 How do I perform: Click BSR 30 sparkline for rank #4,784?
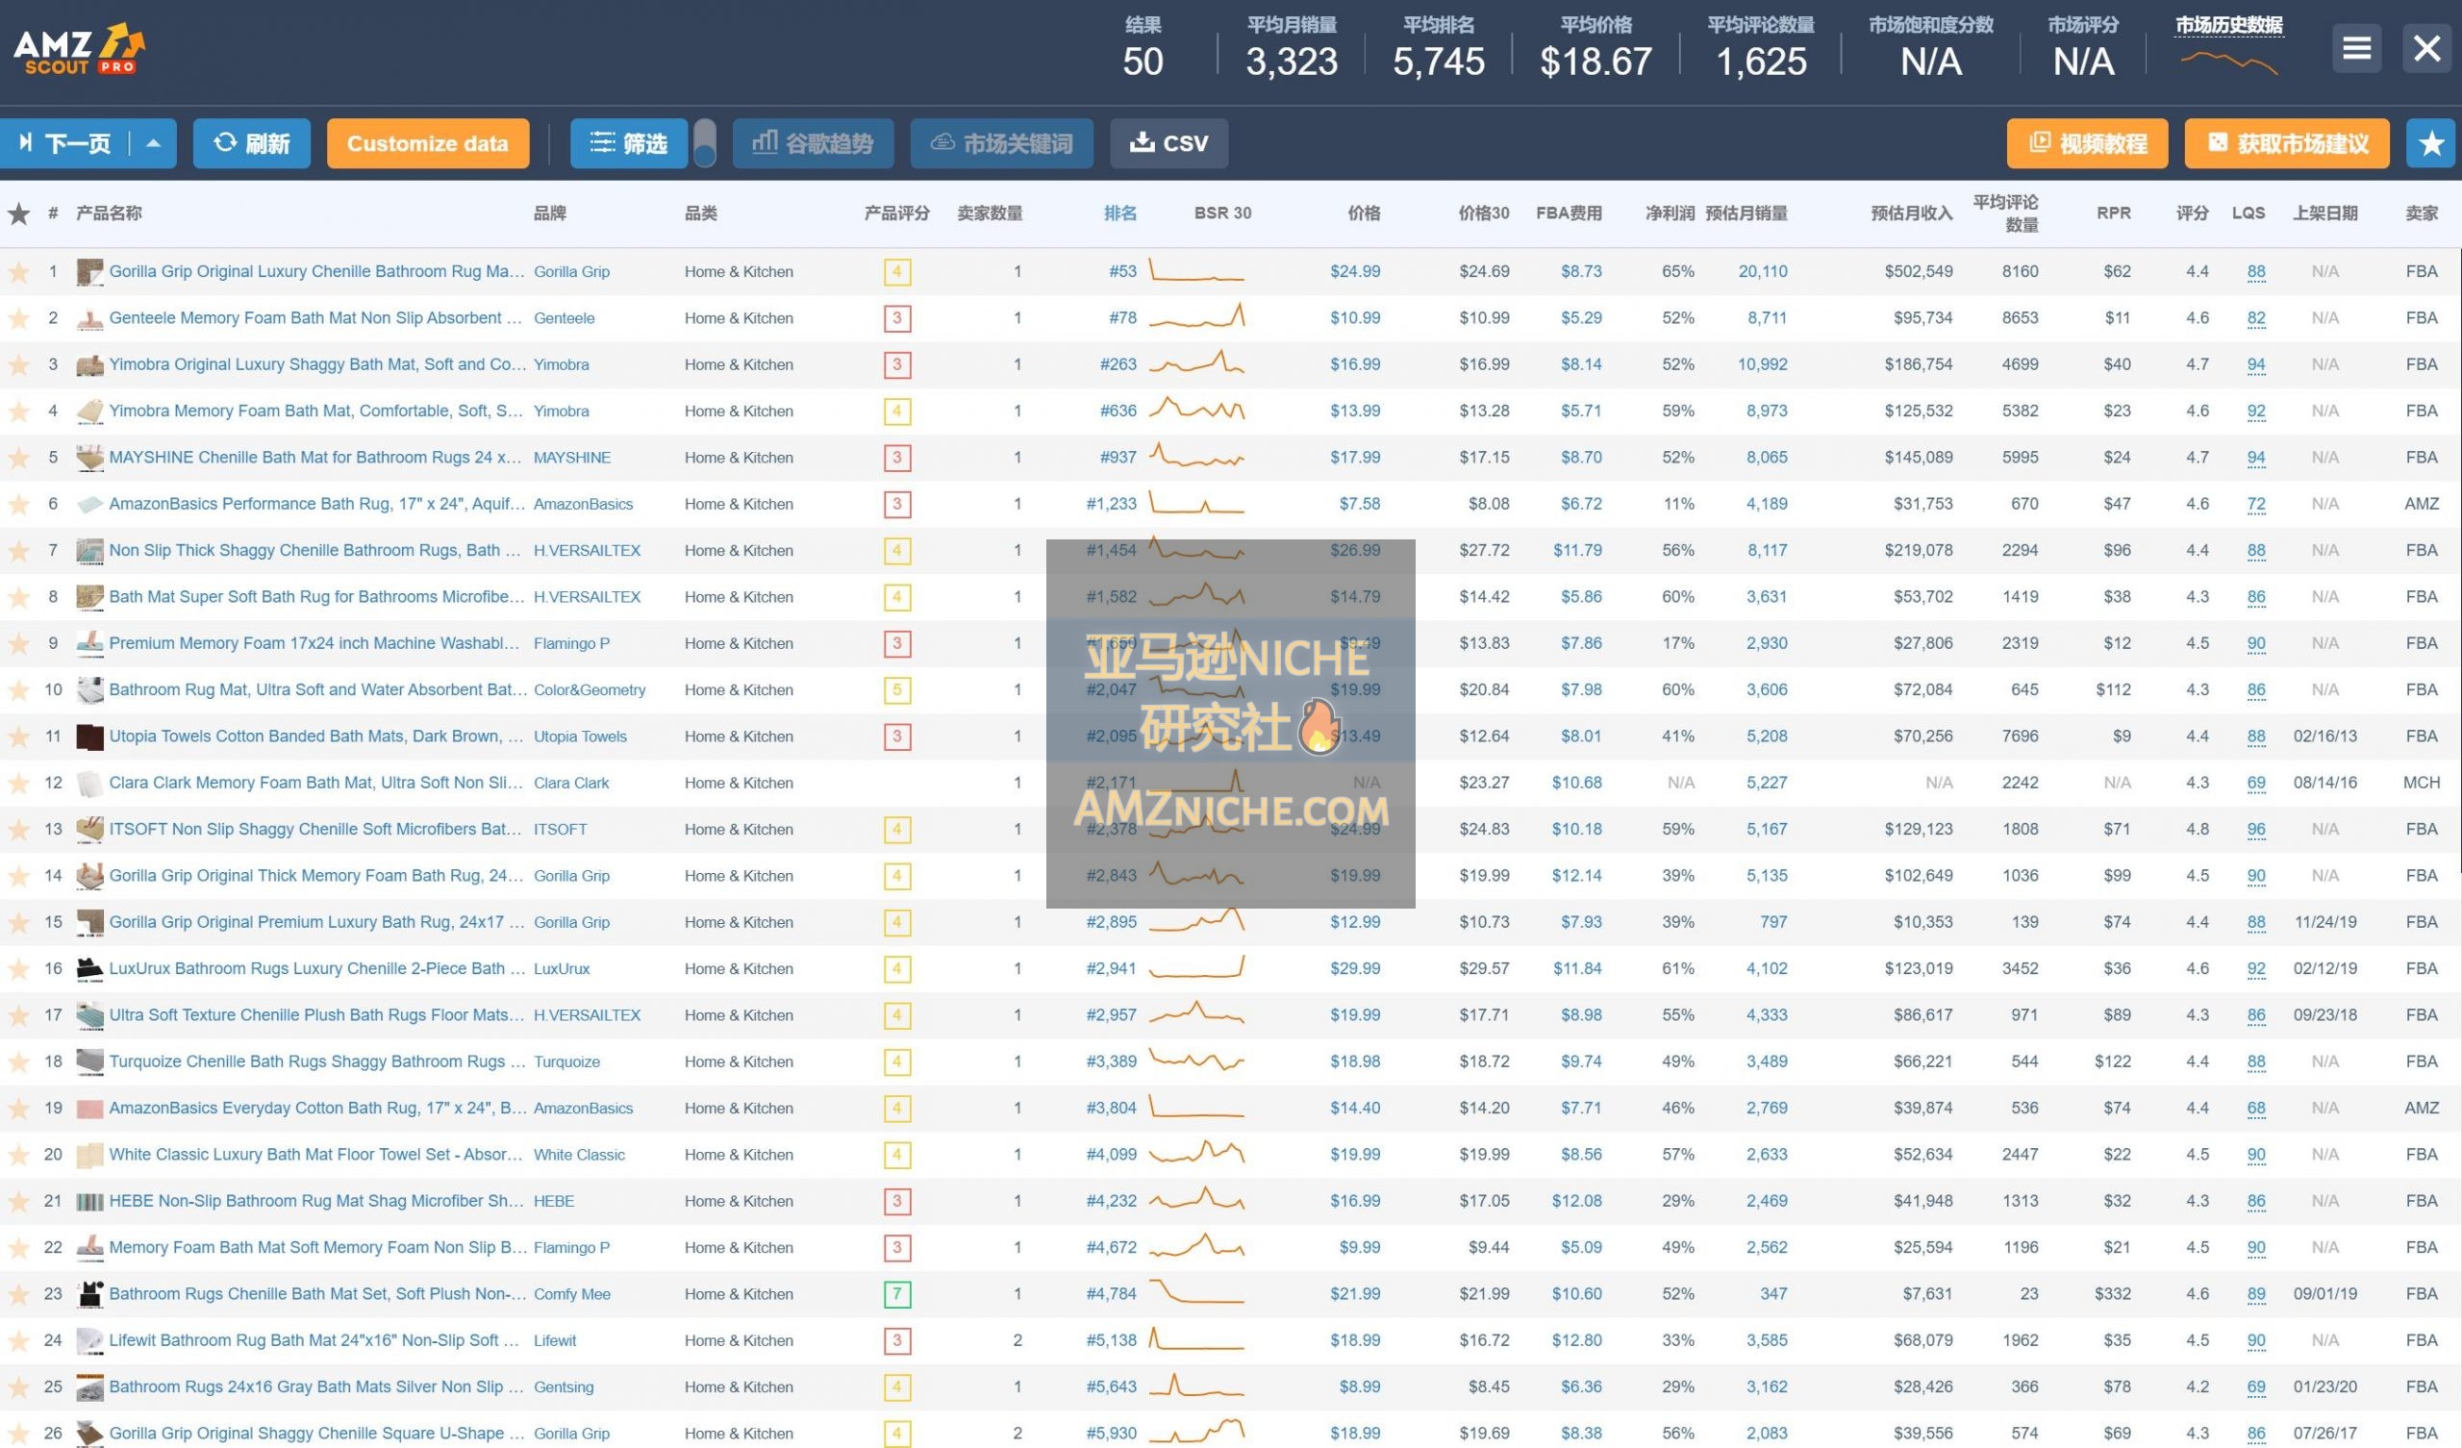tap(1196, 1292)
